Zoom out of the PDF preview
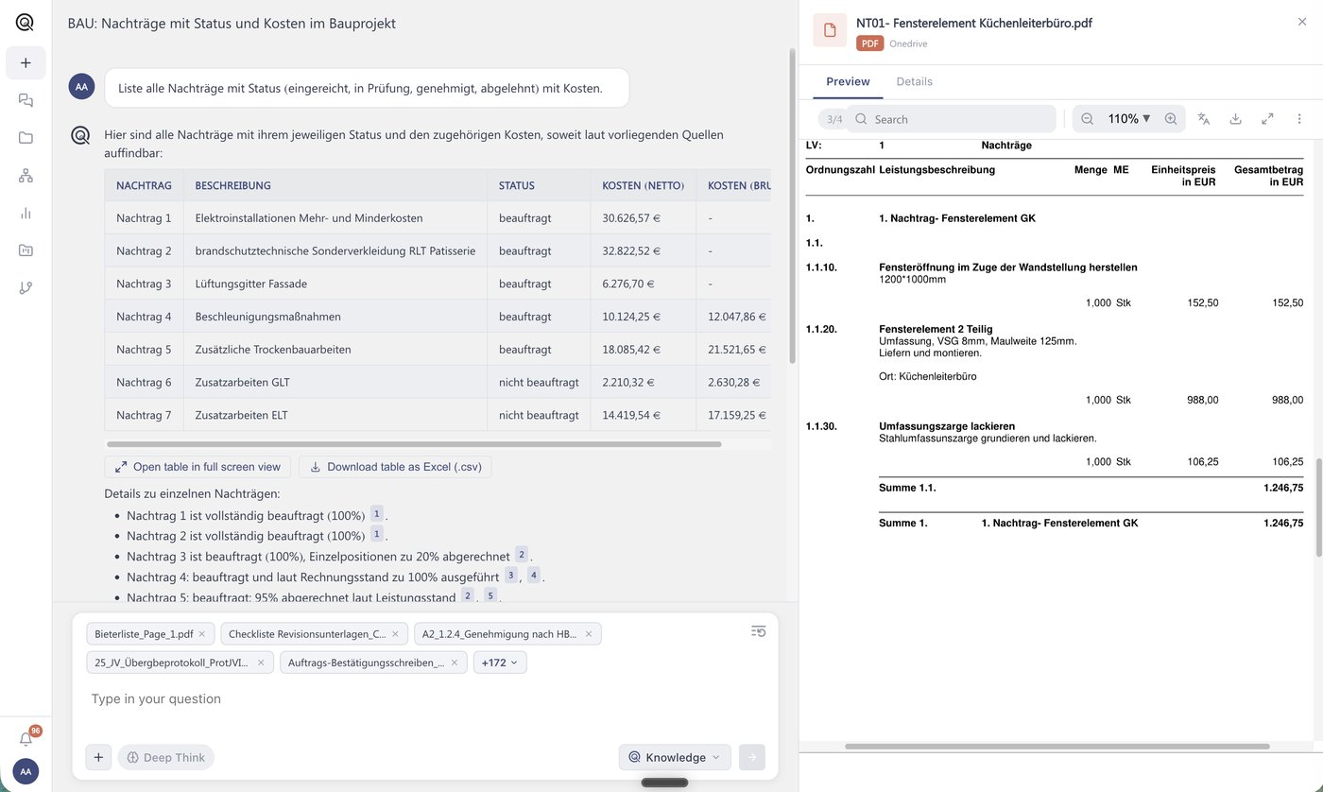Image resolution: width=1323 pixels, height=792 pixels. pyautogui.click(x=1087, y=119)
